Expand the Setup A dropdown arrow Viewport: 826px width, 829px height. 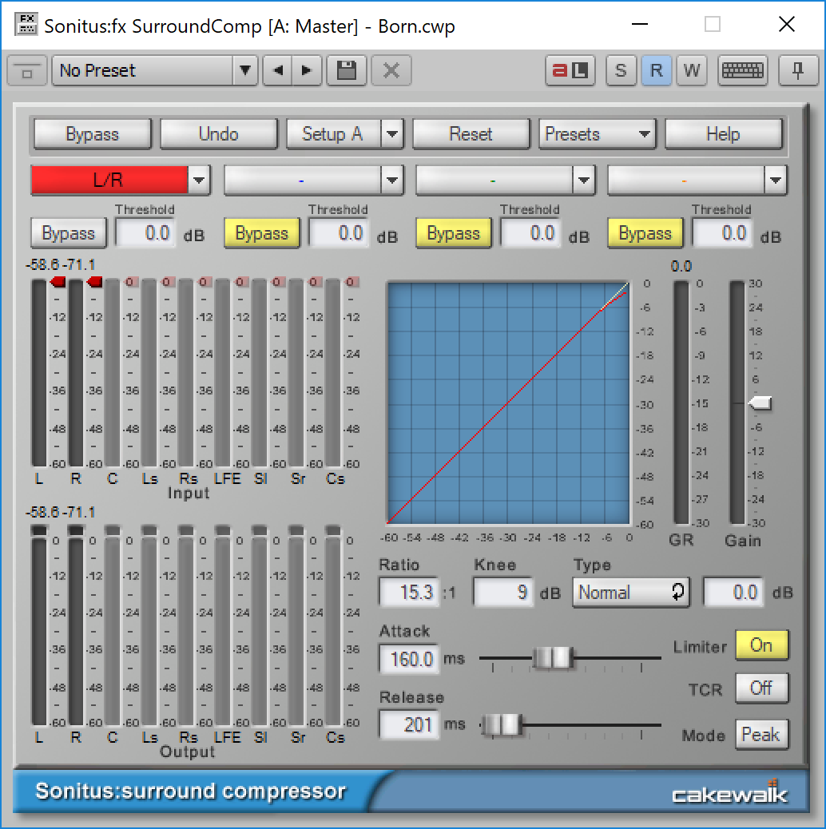[x=391, y=133]
